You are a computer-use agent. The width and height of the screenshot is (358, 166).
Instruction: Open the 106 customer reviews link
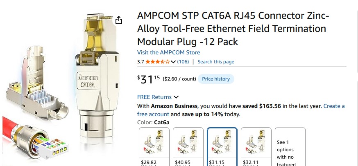pyautogui.click(x=183, y=62)
